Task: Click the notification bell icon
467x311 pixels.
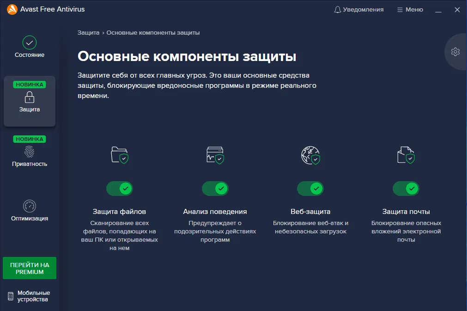Action: pyautogui.click(x=338, y=10)
